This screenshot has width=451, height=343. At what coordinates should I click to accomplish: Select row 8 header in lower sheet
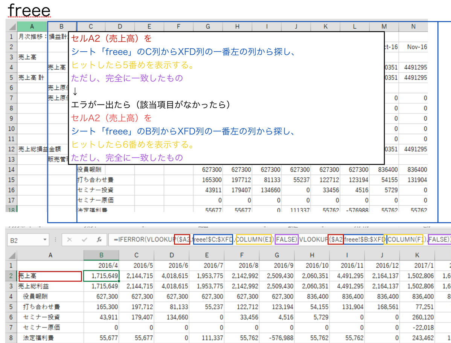(x=11, y=338)
